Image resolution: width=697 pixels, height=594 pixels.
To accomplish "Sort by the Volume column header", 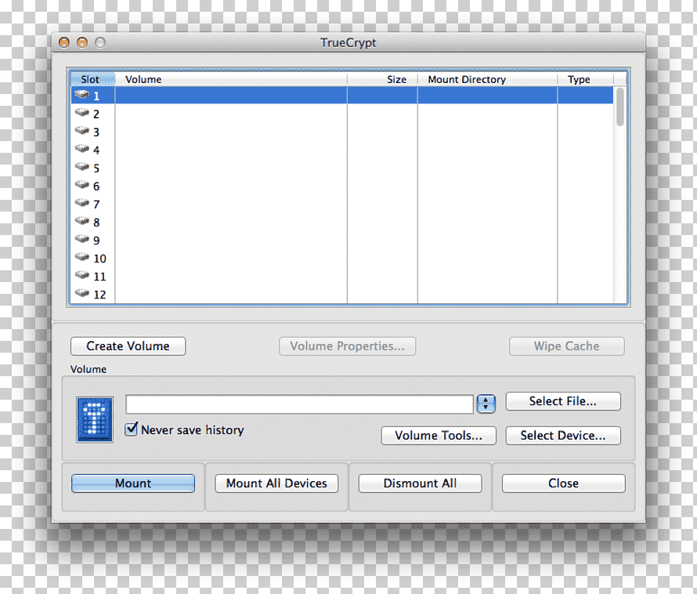I will coord(231,79).
